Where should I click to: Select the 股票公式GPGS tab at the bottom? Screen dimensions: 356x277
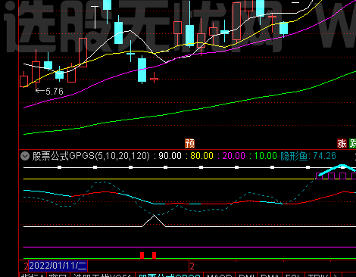[170, 275]
